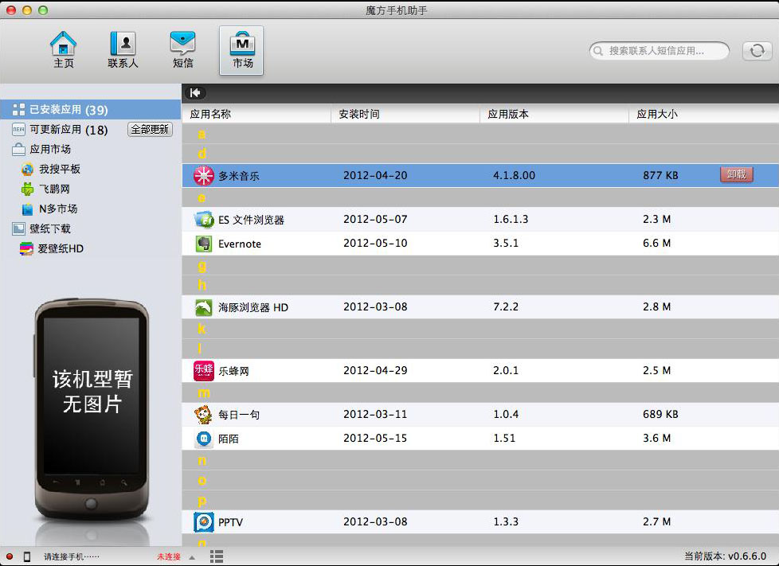Open the 主页 home toolbar icon

tap(64, 49)
